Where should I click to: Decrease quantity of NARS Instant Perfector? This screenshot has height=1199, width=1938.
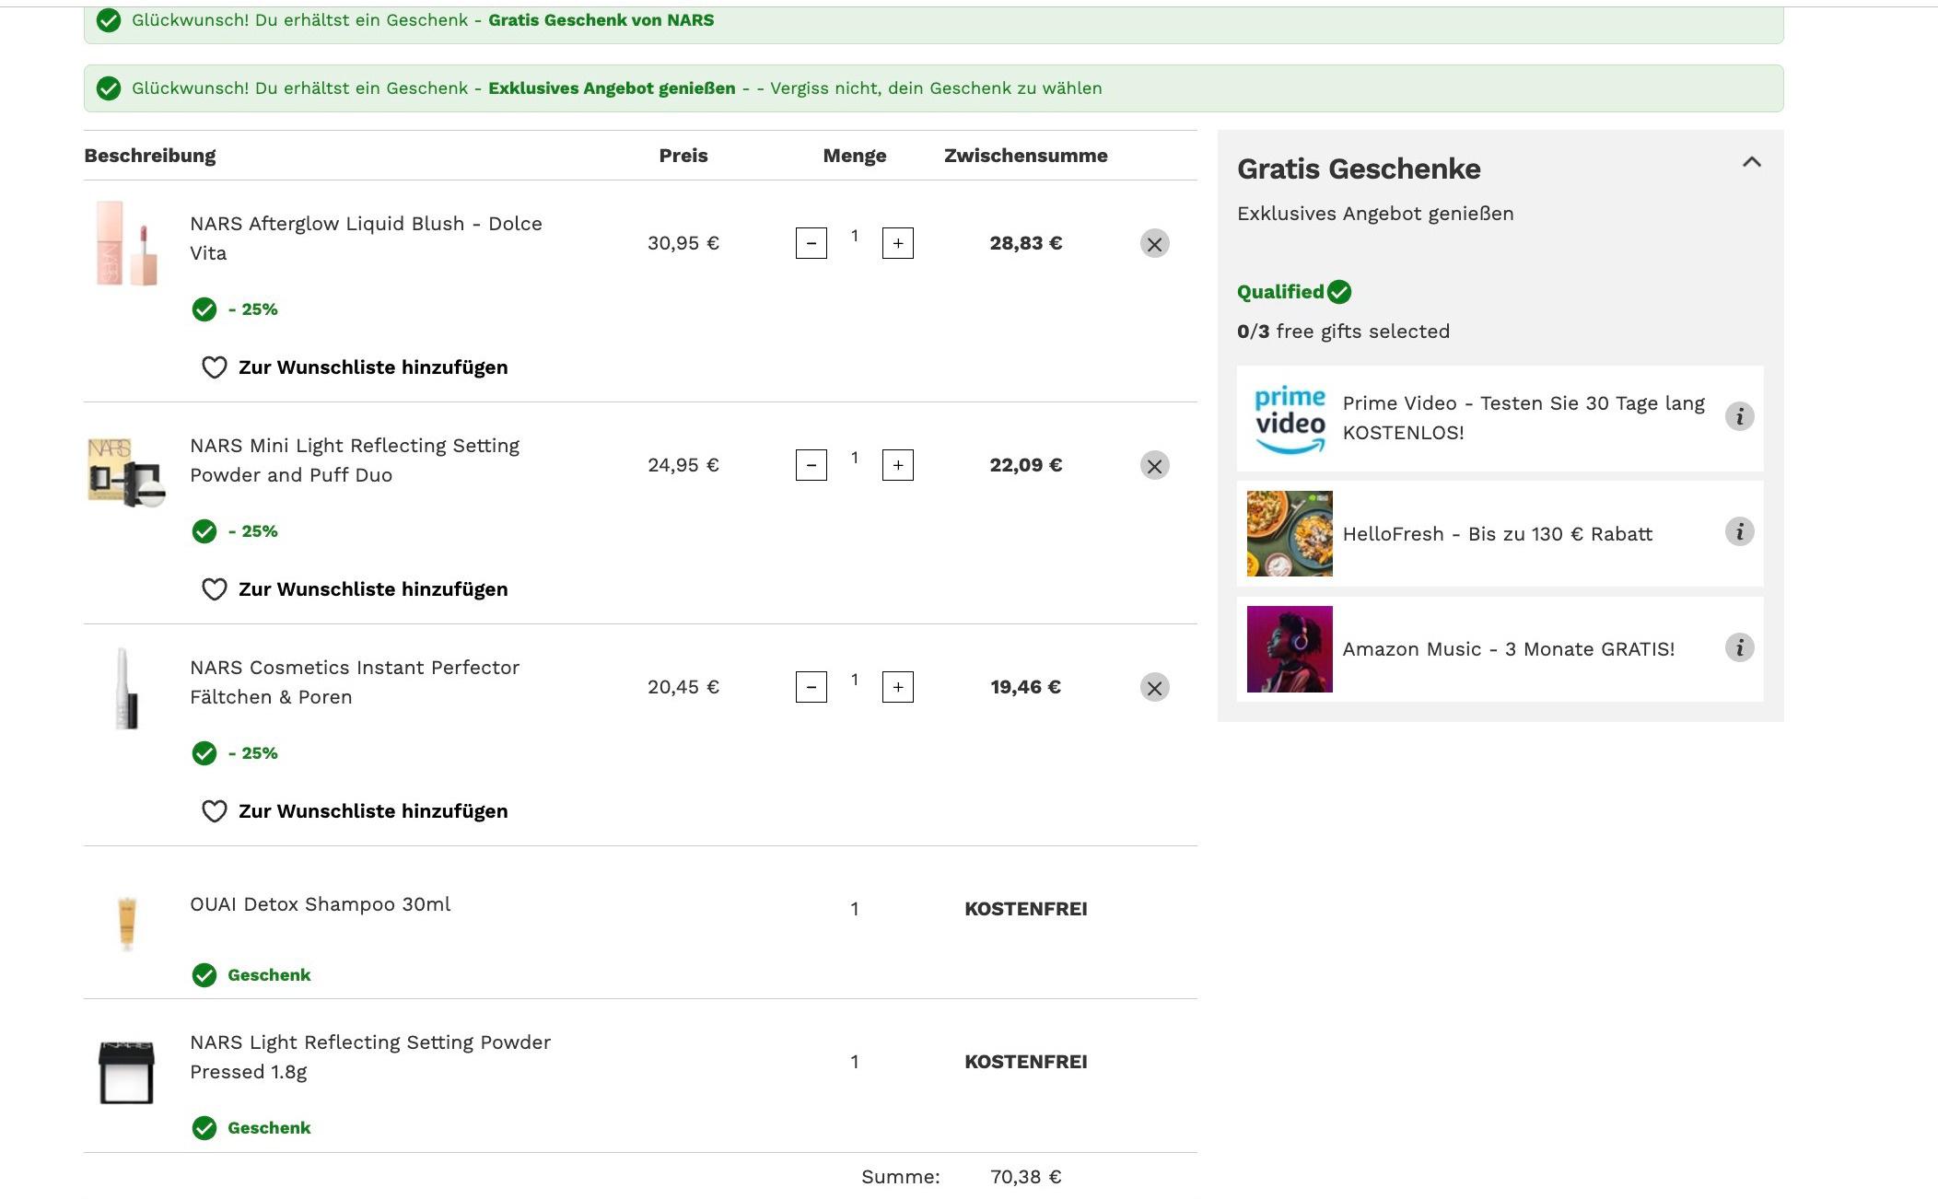[x=811, y=687]
